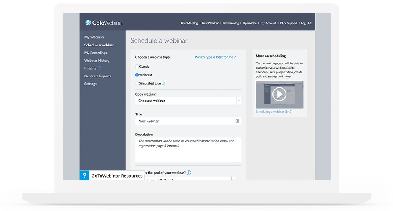Click 'Which type is best for me ?'

click(215, 57)
